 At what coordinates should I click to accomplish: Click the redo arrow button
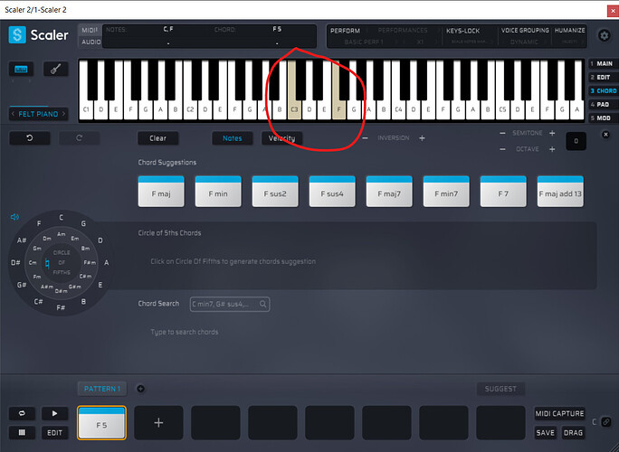pos(80,138)
